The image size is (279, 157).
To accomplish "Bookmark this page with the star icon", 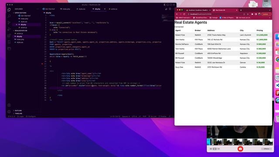I will pyautogui.click(x=248, y=14).
